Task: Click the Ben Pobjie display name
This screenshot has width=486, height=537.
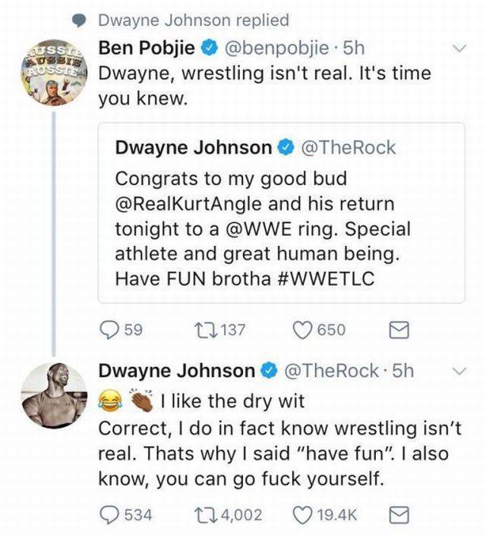Action: (146, 49)
